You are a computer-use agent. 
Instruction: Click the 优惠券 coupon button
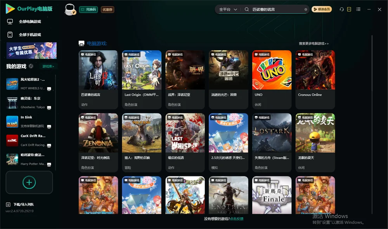coord(107,9)
